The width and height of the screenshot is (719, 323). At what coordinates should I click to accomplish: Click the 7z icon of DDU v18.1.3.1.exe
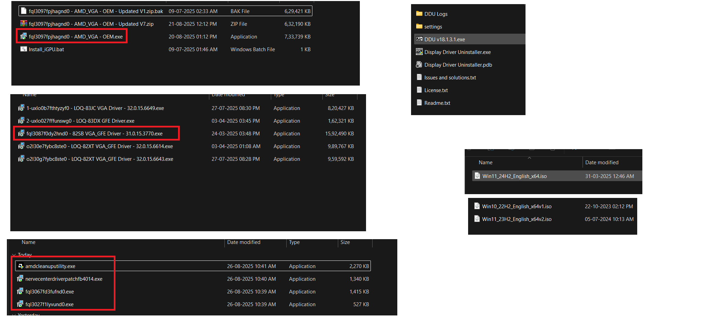coord(419,39)
